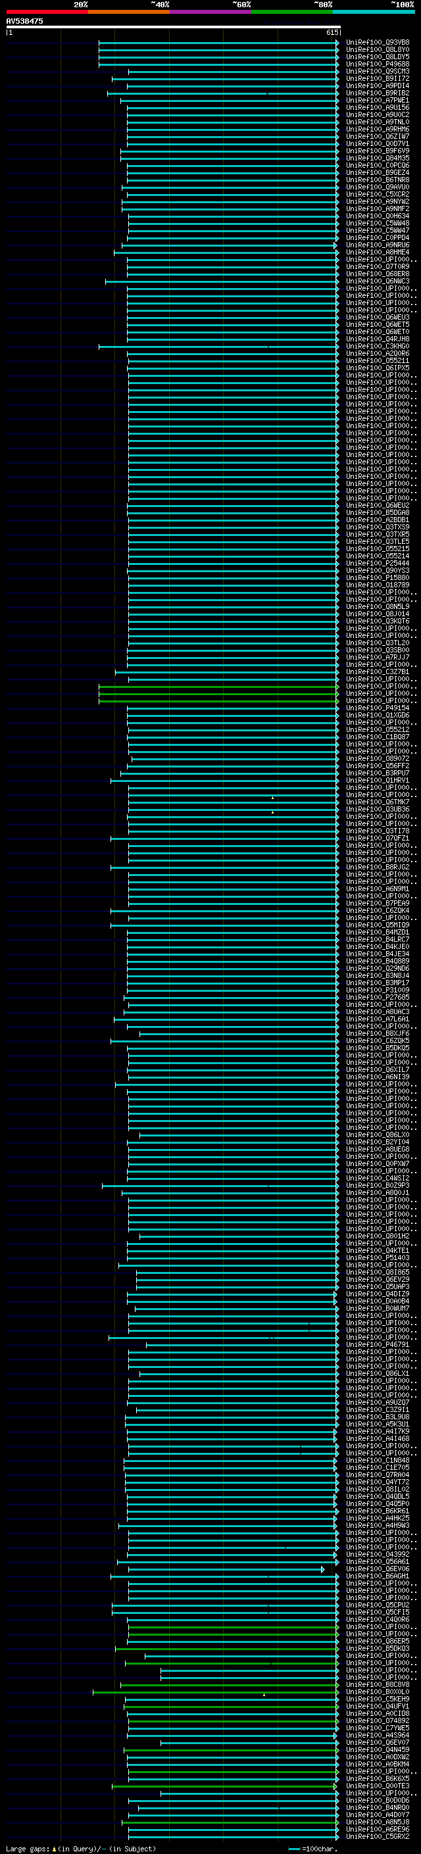Viewport: 421px width, 1854px height.
Task: Click the query end position label 615
Action: 332,32
